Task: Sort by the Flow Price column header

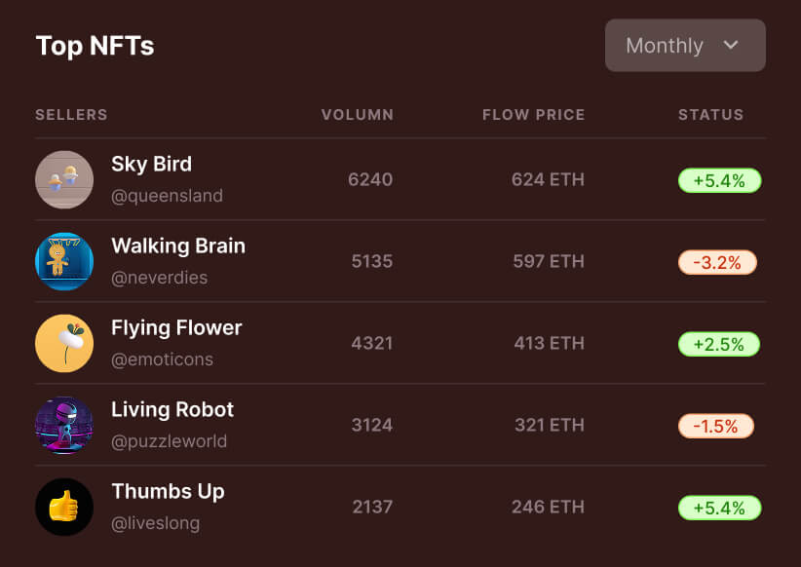Action: (533, 115)
